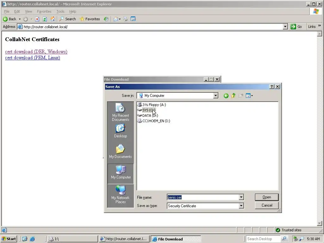
Task: Refresh the page using the Refresh icon
Action: (x=45, y=19)
